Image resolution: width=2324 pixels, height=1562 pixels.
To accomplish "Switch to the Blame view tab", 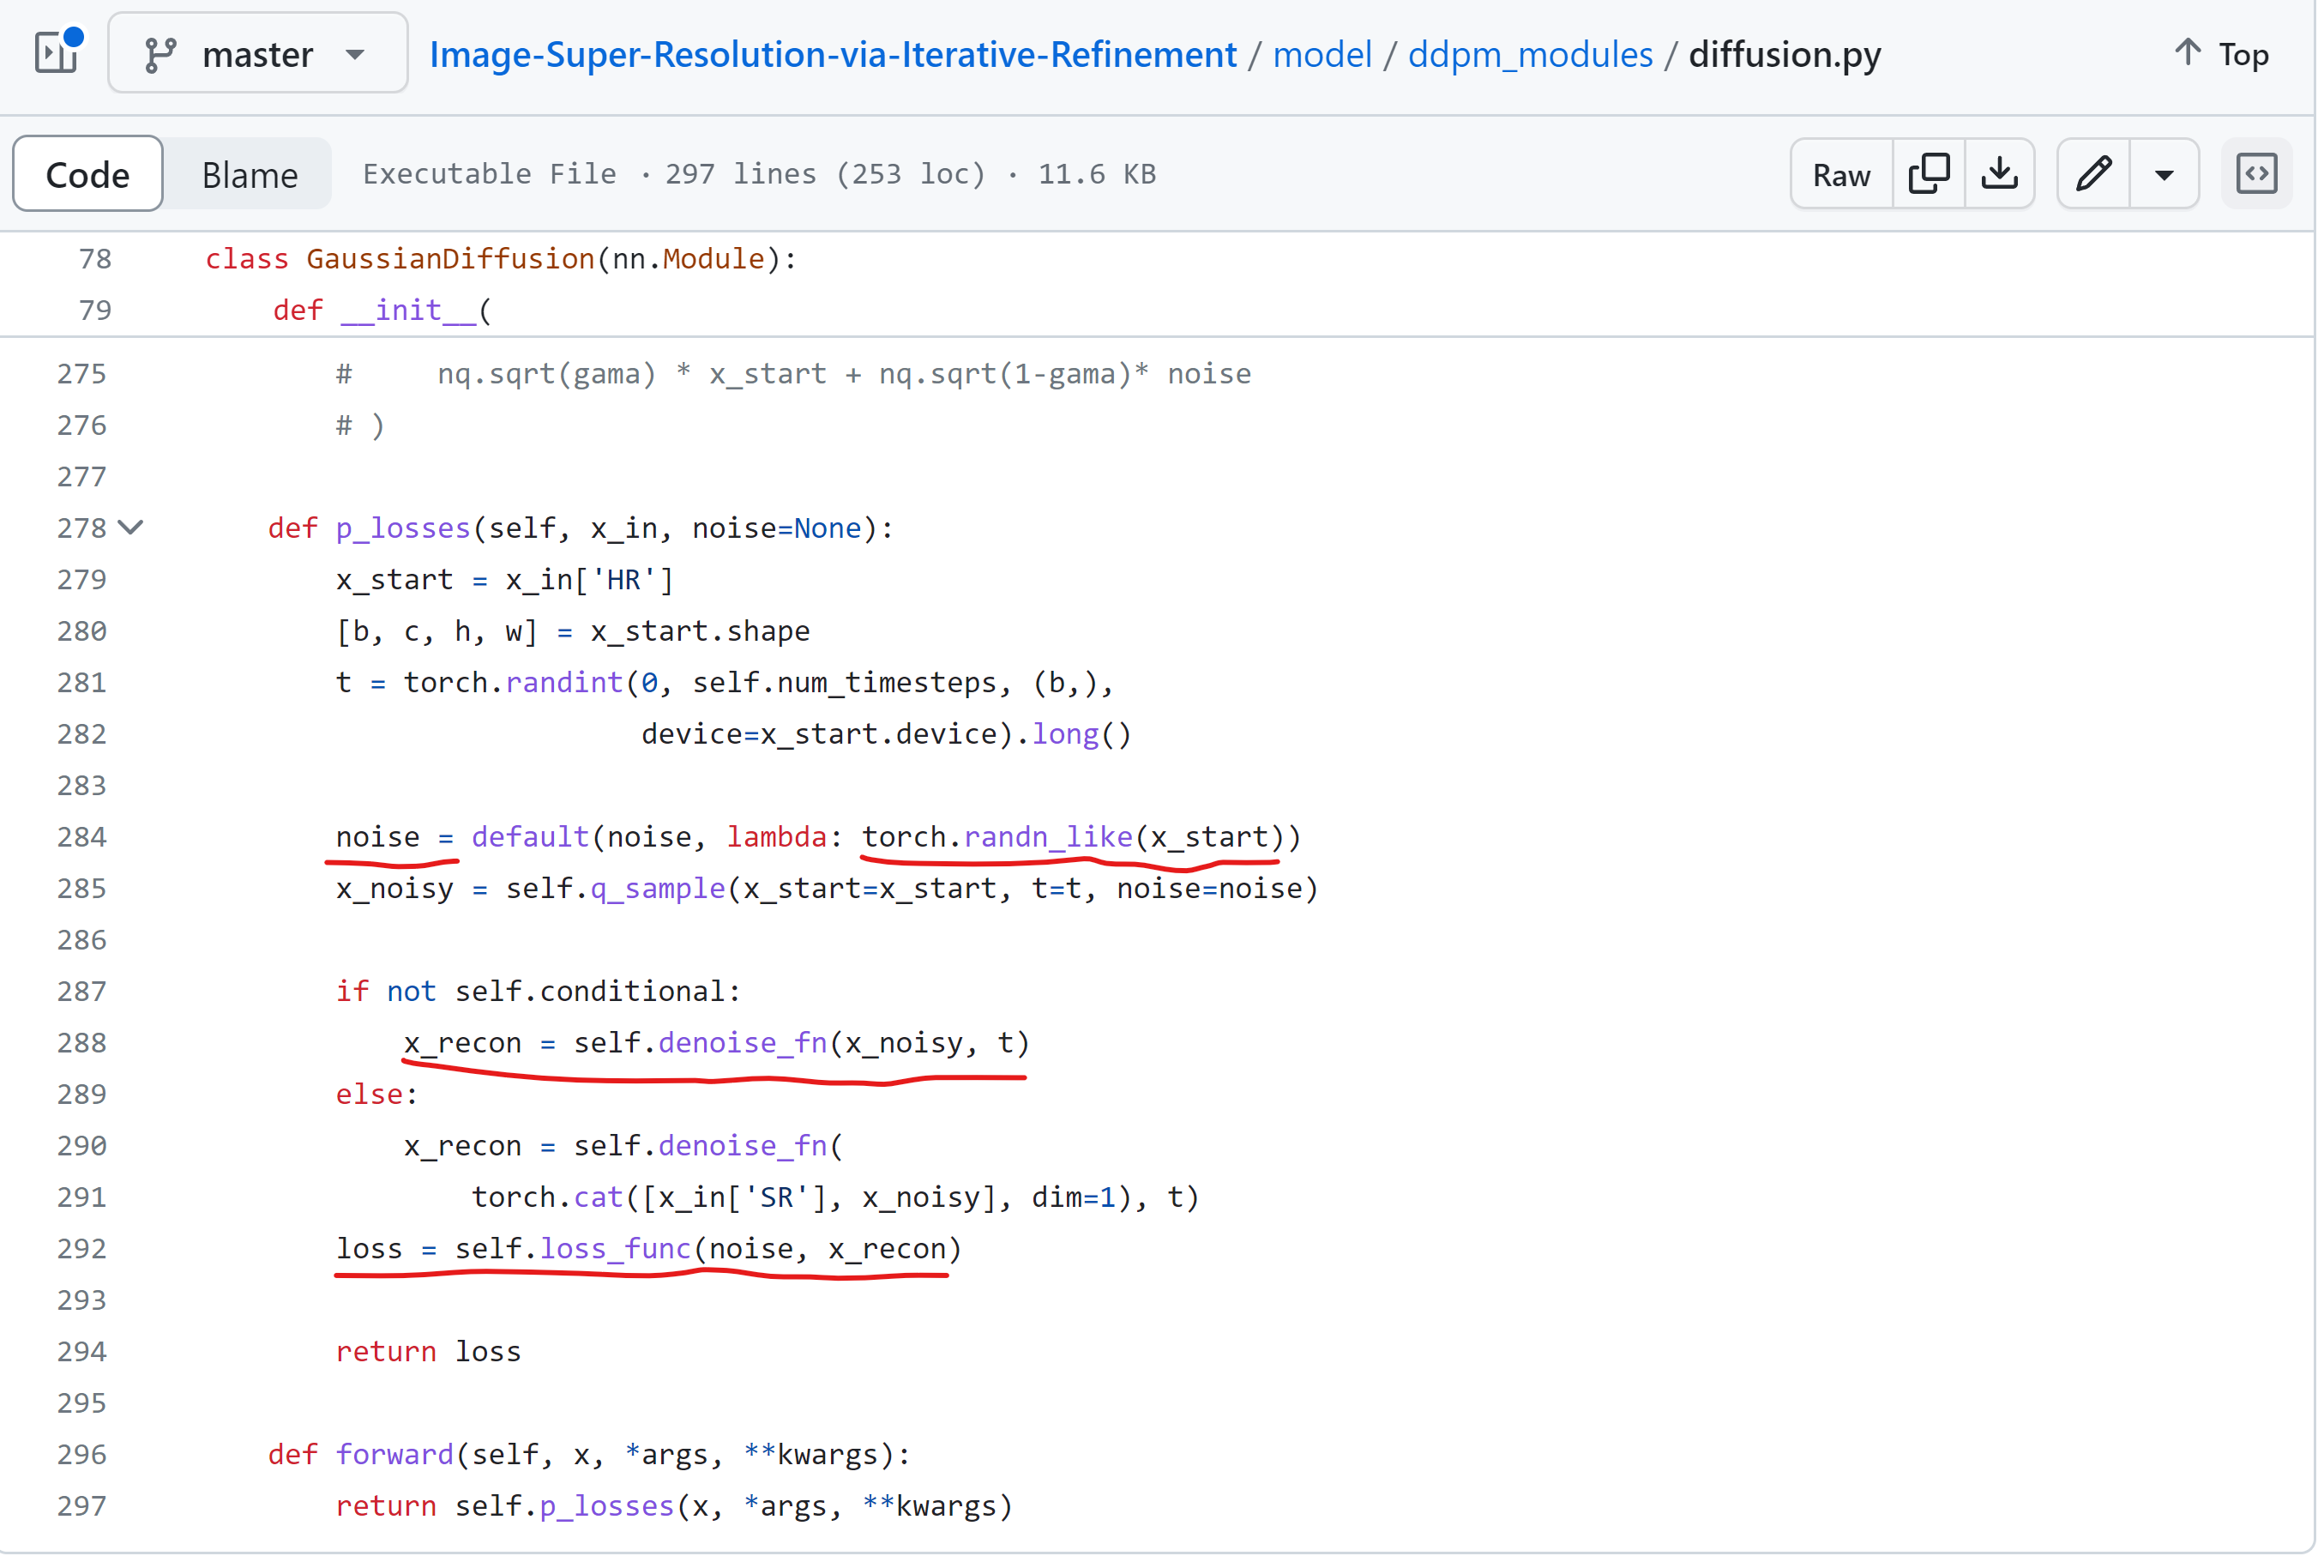I will click(249, 175).
